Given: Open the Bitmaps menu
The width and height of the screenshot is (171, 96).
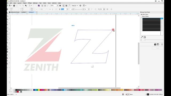Looking at the screenshot, I should point(35,3).
